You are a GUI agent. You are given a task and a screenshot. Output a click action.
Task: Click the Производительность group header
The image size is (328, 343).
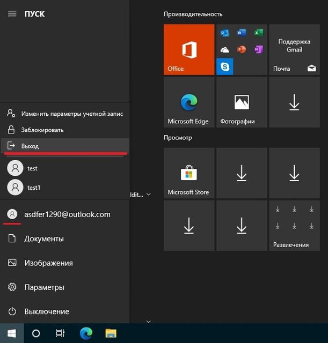tap(193, 14)
